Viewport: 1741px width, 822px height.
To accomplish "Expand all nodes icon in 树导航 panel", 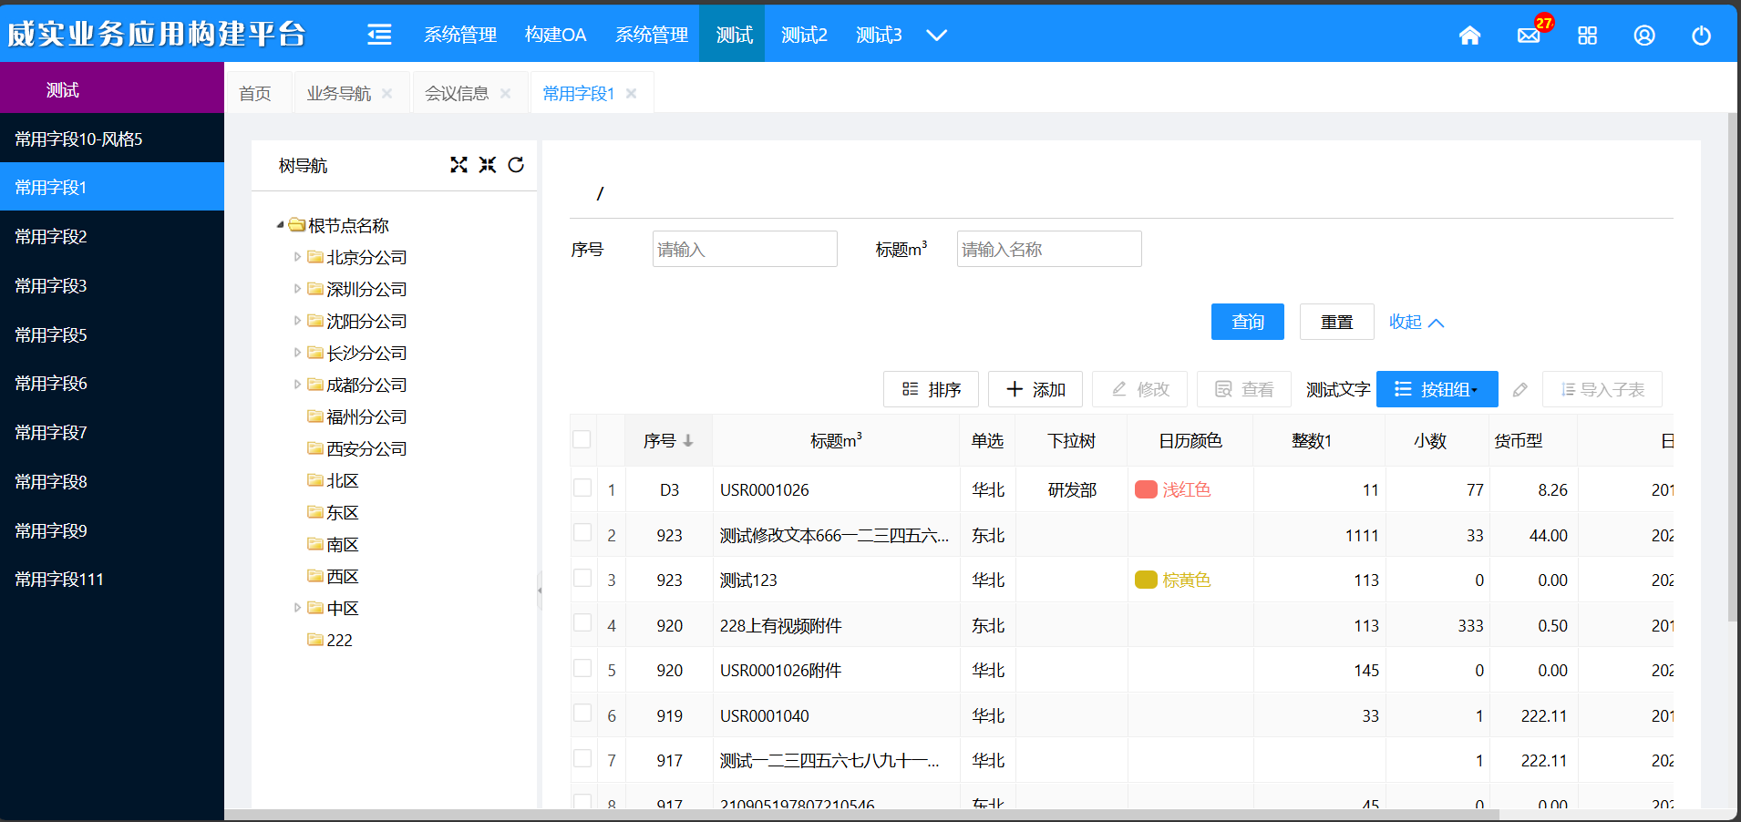I will 458,165.
